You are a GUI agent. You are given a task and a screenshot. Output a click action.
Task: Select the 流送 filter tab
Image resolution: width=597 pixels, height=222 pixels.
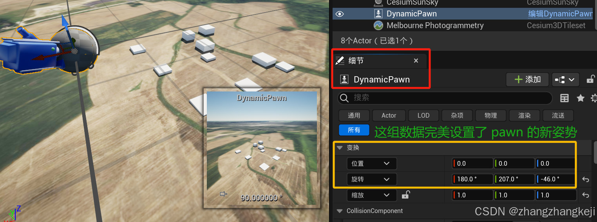[558, 115]
